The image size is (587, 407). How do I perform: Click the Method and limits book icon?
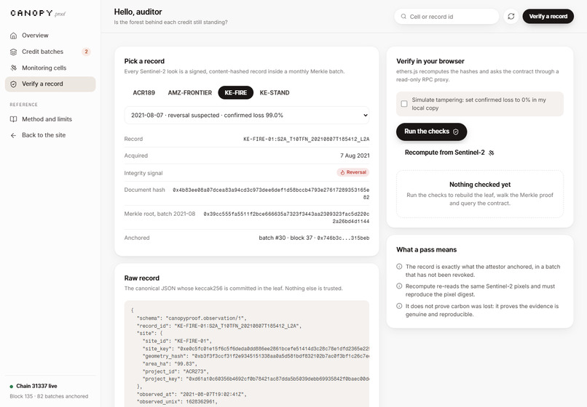(x=14, y=119)
